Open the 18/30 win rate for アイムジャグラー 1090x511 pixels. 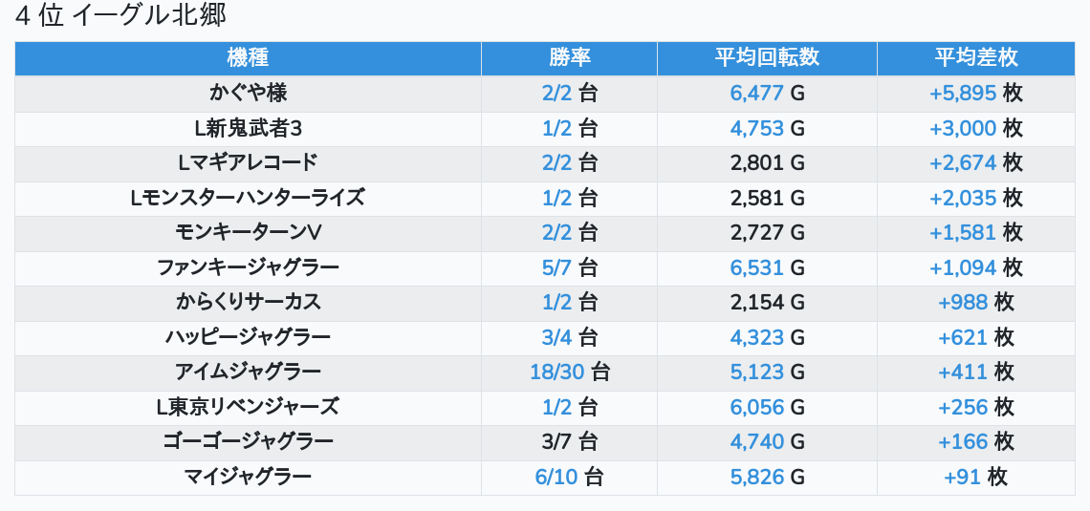pyautogui.click(x=556, y=372)
